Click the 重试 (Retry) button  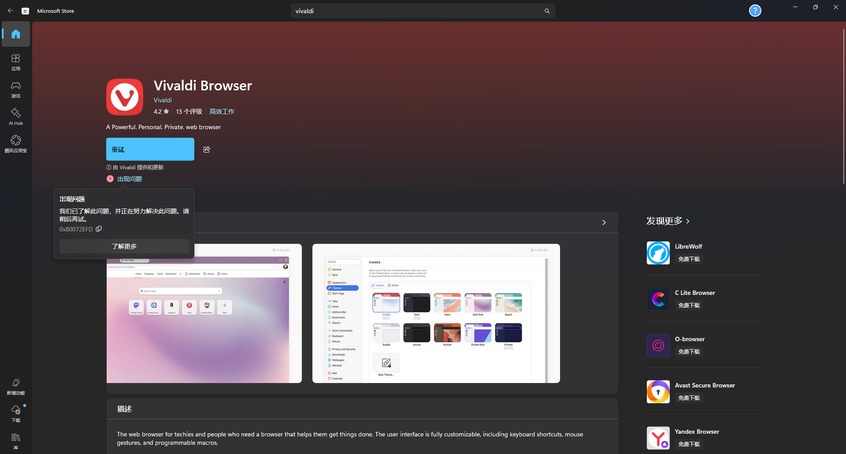click(150, 149)
